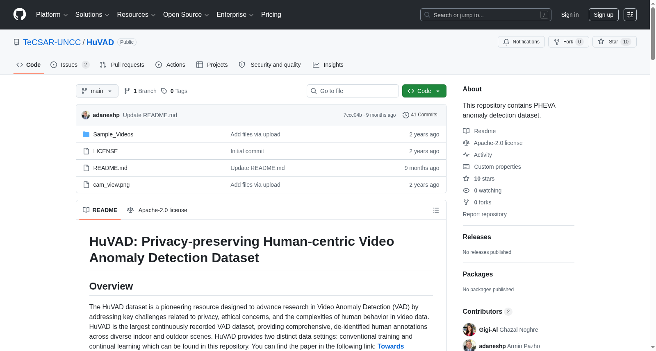Open commit hash 7ccc04b
This screenshot has width=656, height=351.
tap(353, 115)
